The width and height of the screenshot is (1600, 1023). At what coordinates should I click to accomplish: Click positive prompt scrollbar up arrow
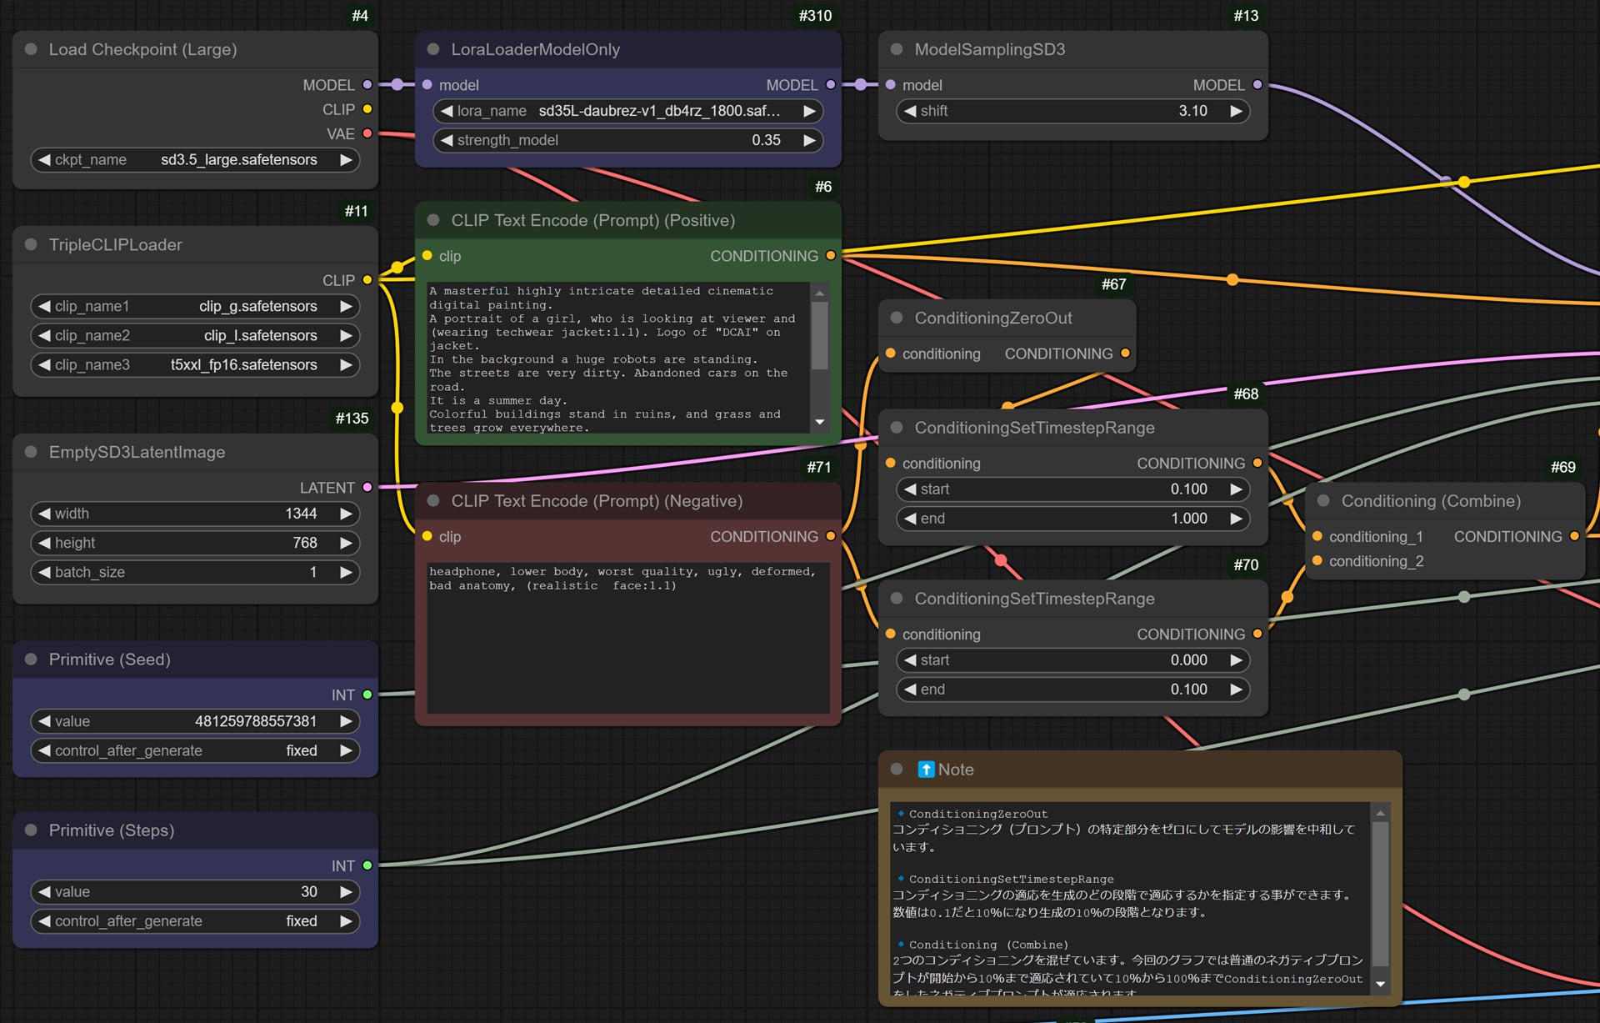coord(820,293)
